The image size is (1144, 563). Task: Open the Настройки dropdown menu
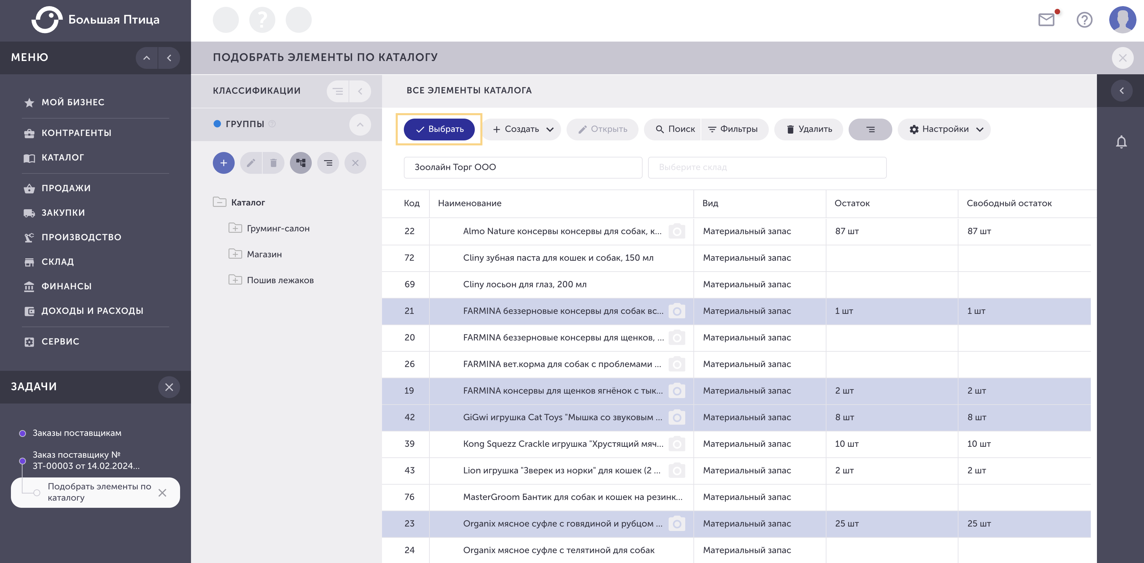coord(944,129)
